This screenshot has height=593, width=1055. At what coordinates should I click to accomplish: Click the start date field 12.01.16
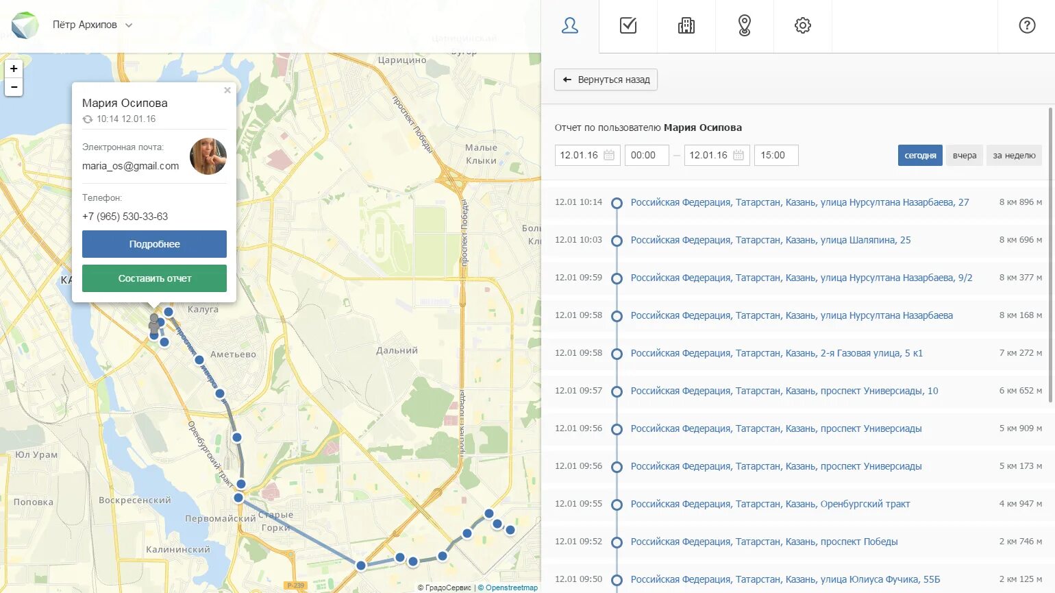coord(588,155)
